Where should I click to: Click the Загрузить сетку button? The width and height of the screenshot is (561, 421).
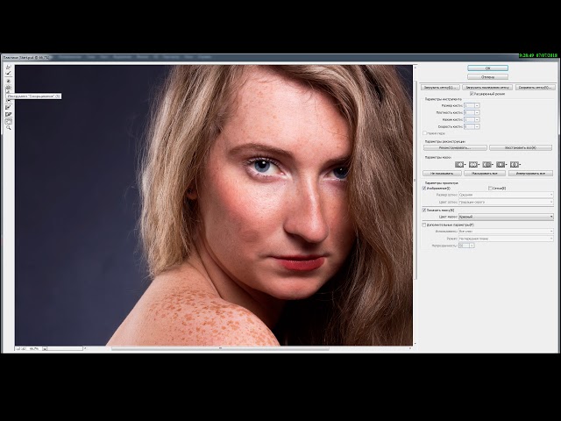[440, 88]
